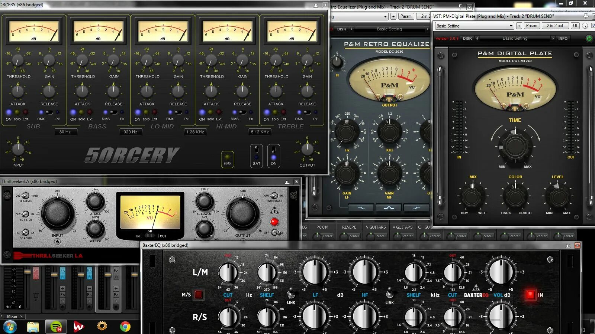Open the preset dropdown in the Retro Equalizer window
Screen dimensions: 595x334
[x=359, y=16]
